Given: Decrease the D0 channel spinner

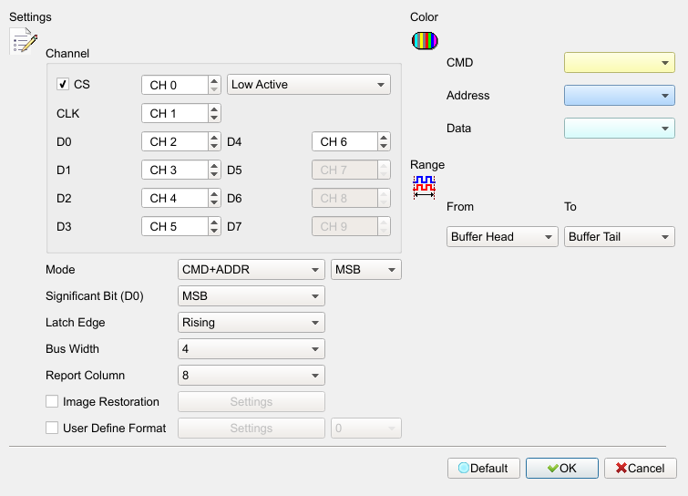Looking at the screenshot, I should [x=213, y=146].
